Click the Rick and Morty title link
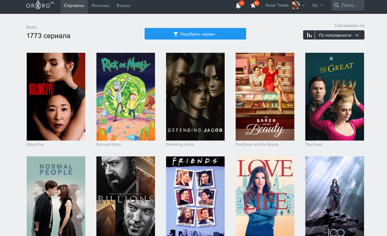This screenshot has width=387, height=236. (x=109, y=145)
